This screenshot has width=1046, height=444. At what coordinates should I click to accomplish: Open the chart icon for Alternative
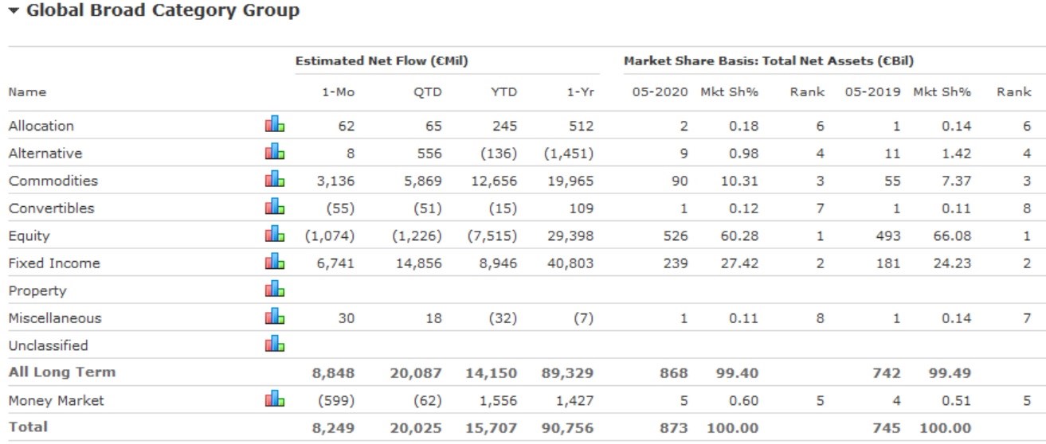274,151
